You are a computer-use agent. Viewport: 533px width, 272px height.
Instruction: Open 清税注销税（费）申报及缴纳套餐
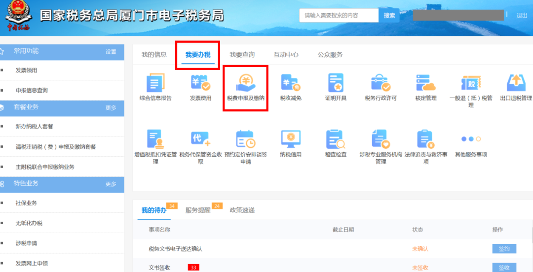coord(56,147)
